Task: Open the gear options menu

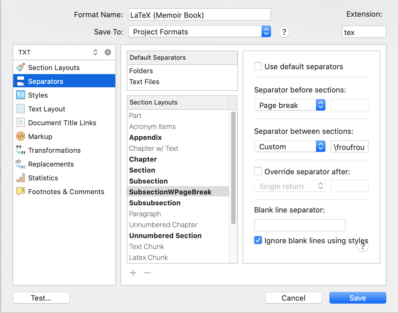Action: tap(108, 52)
